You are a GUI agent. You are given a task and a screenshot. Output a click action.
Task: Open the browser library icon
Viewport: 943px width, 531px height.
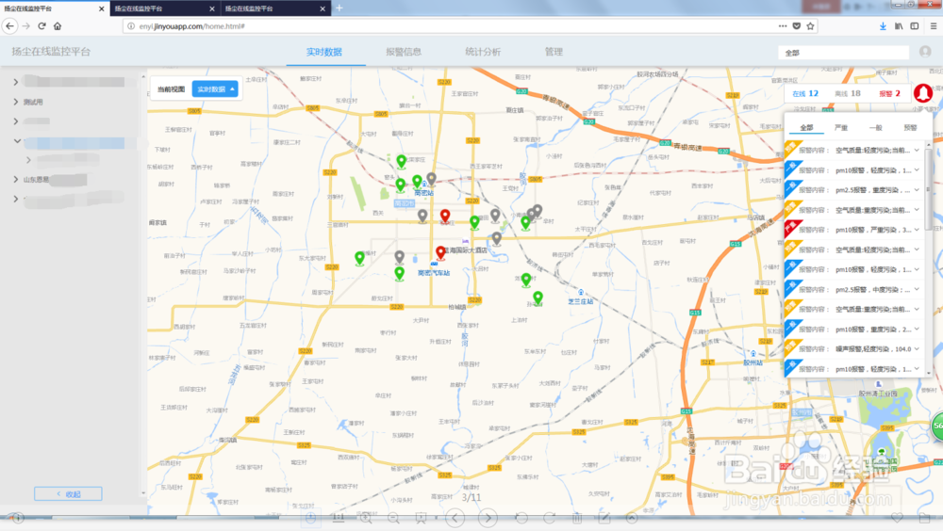point(899,25)
